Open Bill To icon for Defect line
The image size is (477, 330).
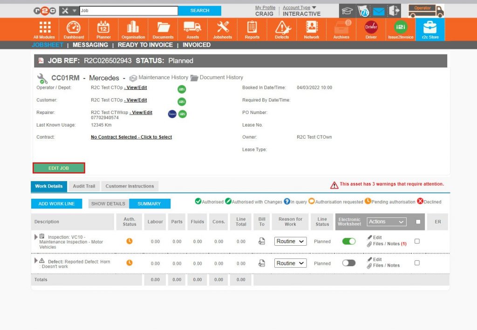tap(262, 263)
